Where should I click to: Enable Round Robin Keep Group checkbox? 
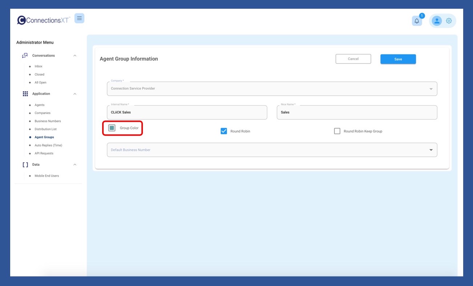337,131
